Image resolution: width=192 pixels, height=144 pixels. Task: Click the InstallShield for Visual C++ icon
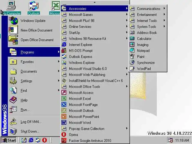(64, 81)
